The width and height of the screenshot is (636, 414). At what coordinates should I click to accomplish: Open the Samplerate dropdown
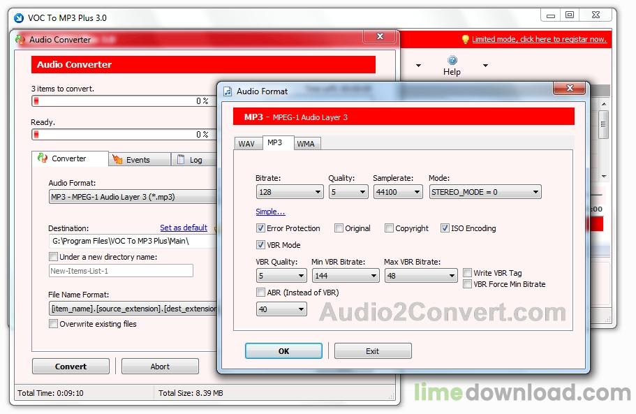[419, 191]
